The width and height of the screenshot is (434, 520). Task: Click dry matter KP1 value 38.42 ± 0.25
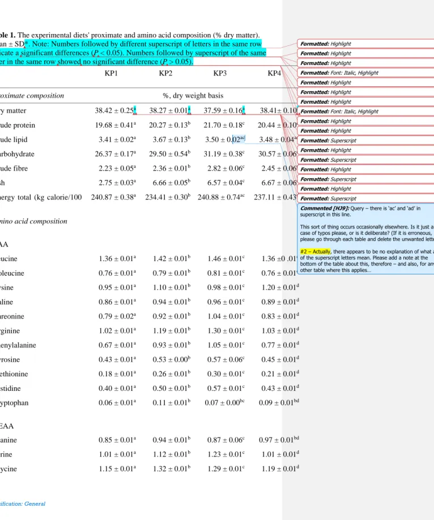(x=115, y=111)
